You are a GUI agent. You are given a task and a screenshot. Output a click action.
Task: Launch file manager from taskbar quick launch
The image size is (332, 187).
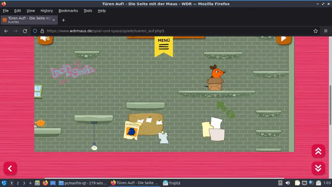tap(37, 183)
